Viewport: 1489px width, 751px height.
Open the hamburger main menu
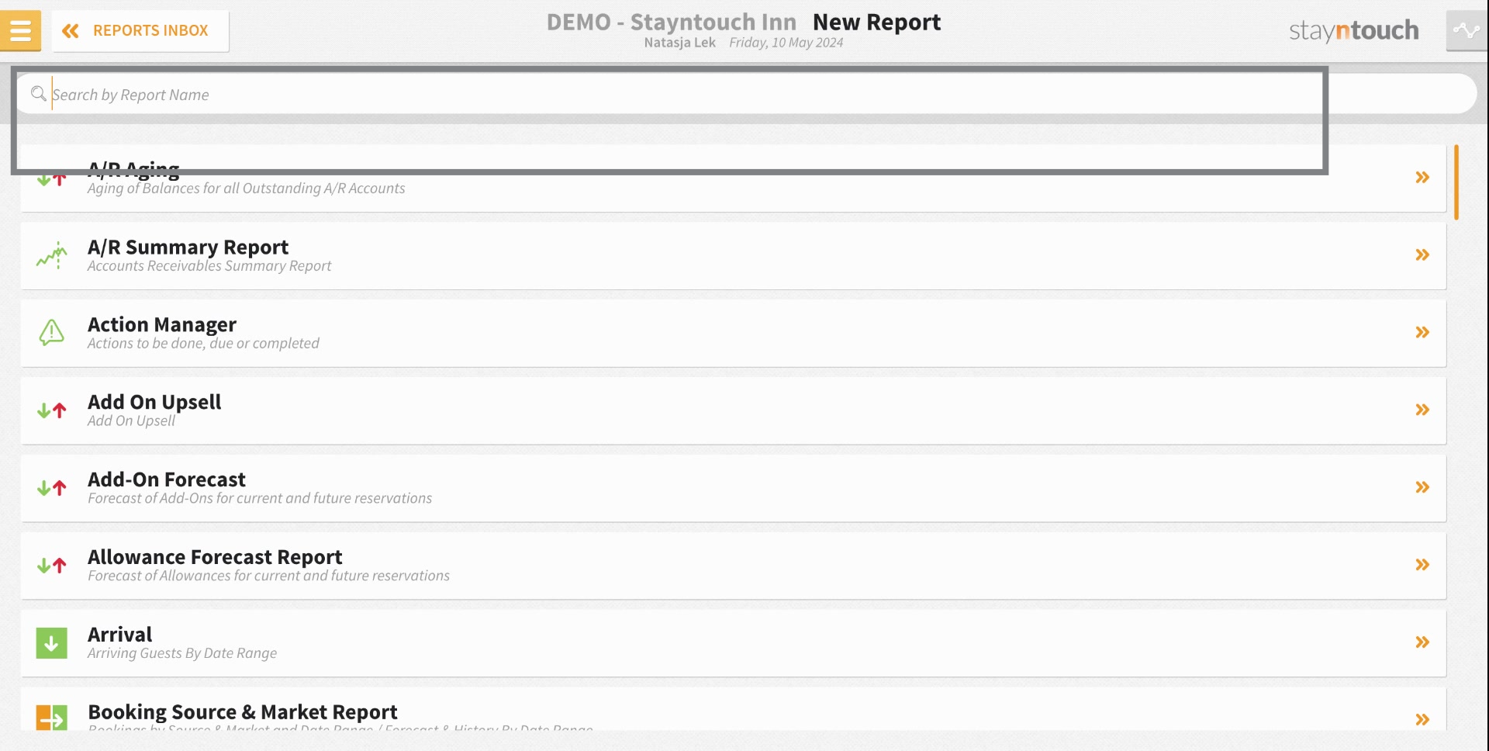(20, 31)
